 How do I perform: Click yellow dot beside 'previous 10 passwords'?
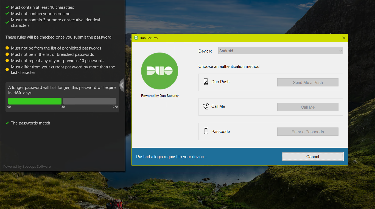7,60
